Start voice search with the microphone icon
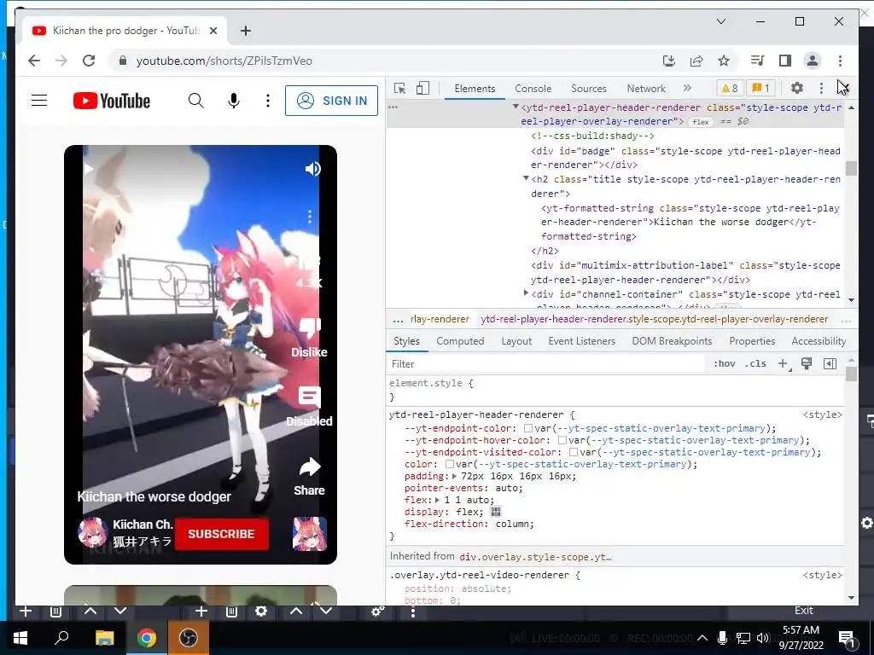This screenshot has height=655, width=874. coord(234,101)
